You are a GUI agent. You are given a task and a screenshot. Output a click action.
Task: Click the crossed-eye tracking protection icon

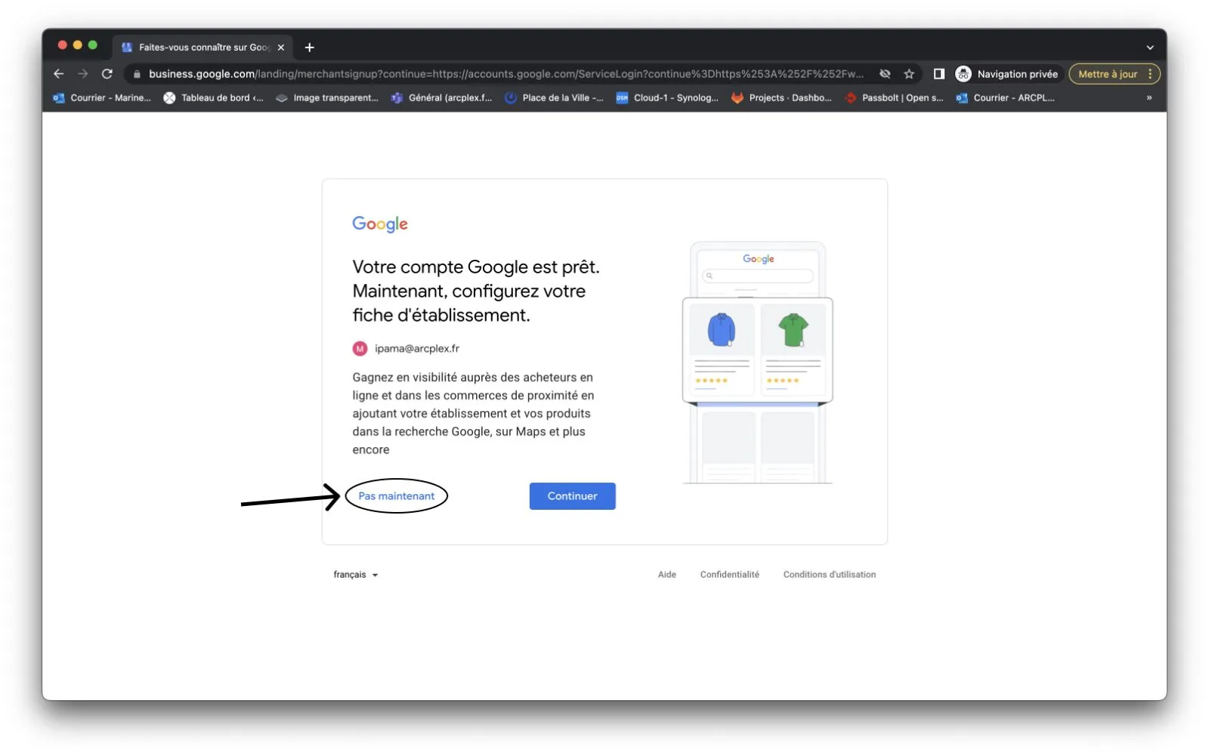pyautogui.click(x=885, y=74)
